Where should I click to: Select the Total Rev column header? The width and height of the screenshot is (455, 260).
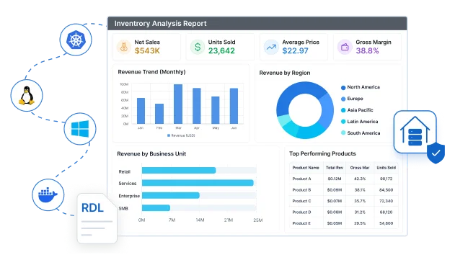coord(335,168)
